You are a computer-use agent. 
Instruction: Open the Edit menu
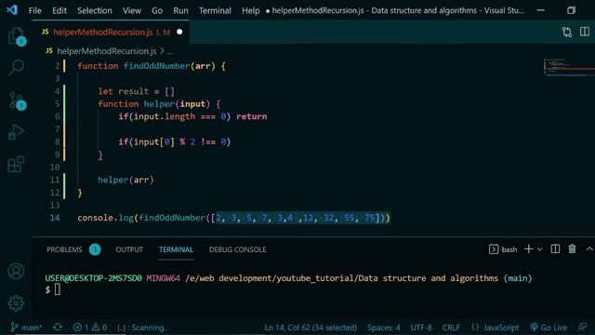point(59,10)
